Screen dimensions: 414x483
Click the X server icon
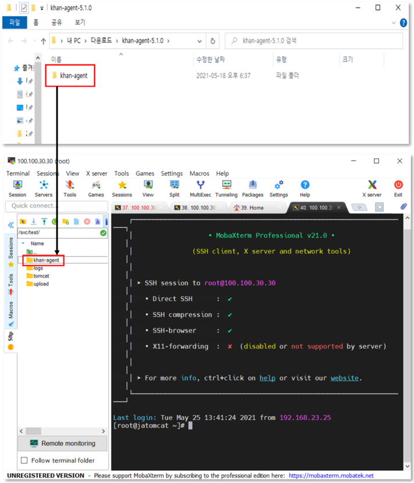point(372,188)
